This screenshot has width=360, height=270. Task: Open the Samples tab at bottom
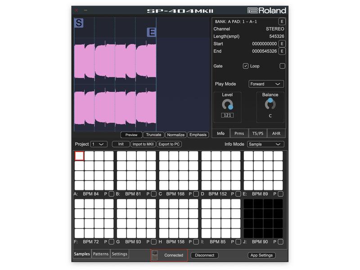click(x=82, y=254)
